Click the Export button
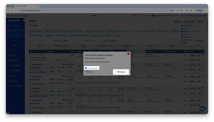The height and width of the screenshot is (122, 214). (x=178, y=21)
